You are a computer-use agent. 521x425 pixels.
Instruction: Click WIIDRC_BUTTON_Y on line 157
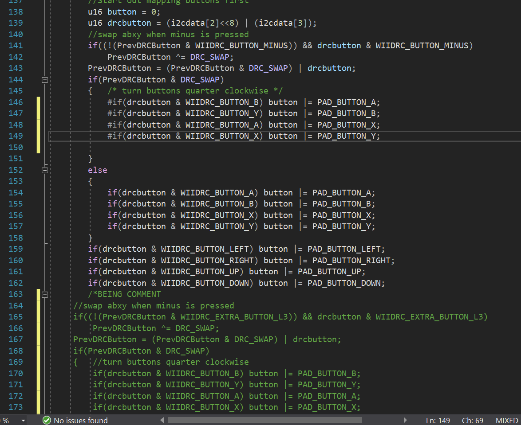217,226
